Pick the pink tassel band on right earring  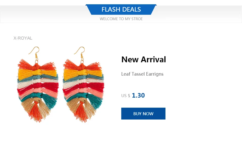[84, 93]
